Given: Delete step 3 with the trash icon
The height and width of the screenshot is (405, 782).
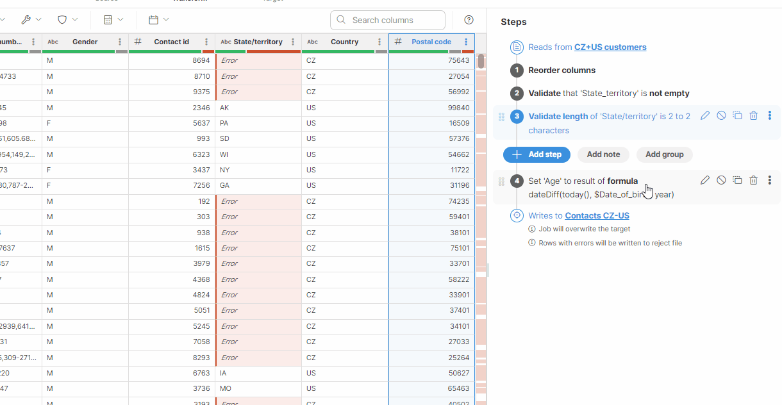Looking at the screenshot, I should tap(754, 116).
